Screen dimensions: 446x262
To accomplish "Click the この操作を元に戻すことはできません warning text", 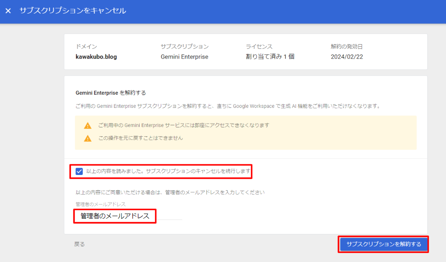I will point(140,138).
